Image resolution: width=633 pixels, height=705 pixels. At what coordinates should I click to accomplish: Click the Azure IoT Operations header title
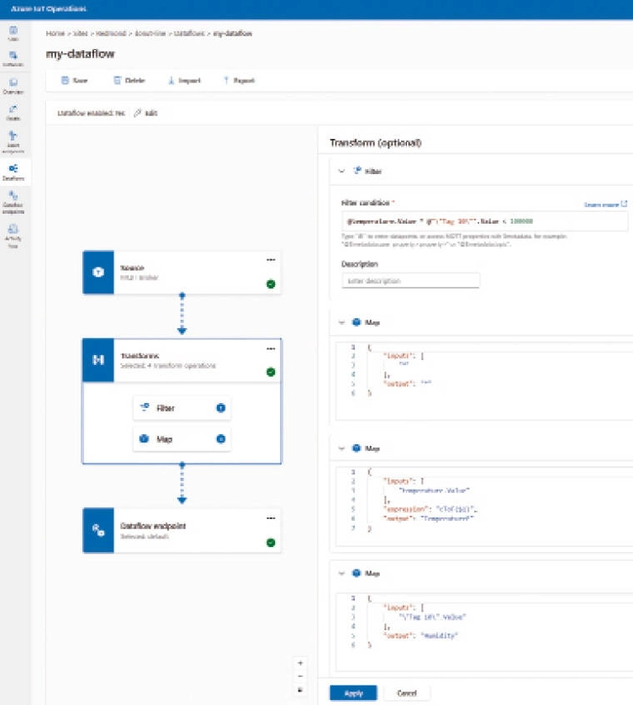[48, 9]
